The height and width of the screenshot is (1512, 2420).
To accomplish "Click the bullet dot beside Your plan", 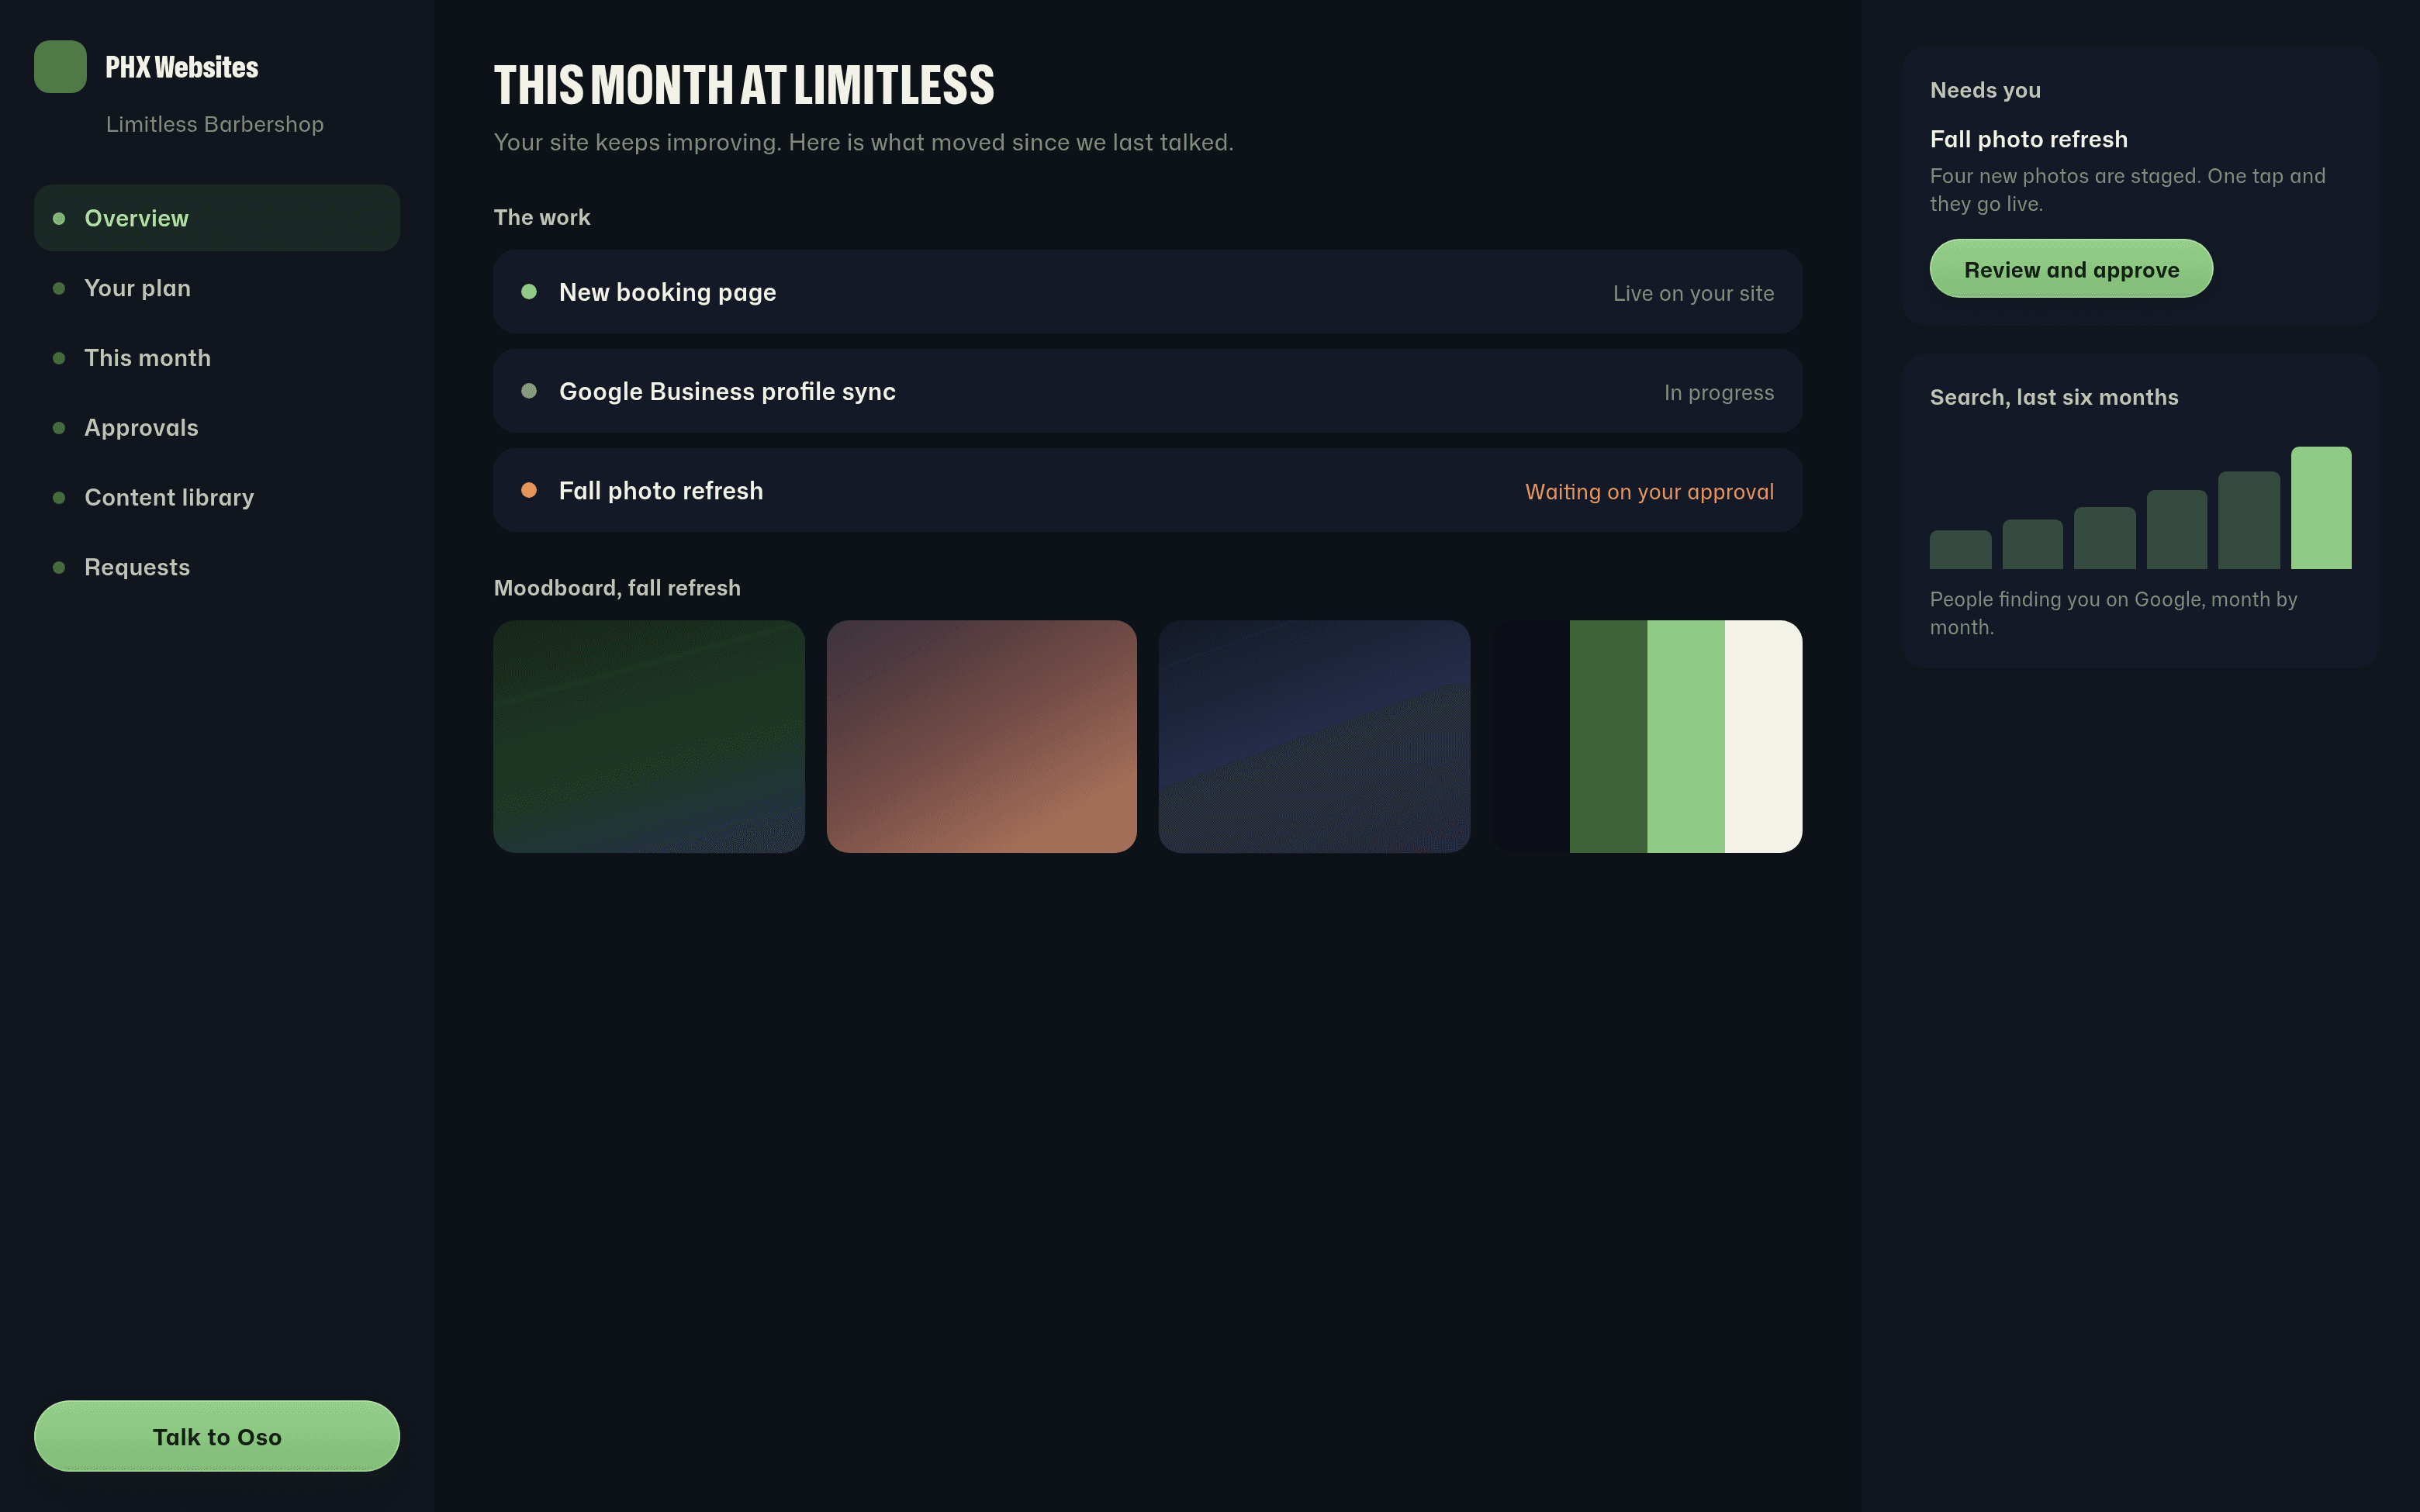I will pos(59,288).
